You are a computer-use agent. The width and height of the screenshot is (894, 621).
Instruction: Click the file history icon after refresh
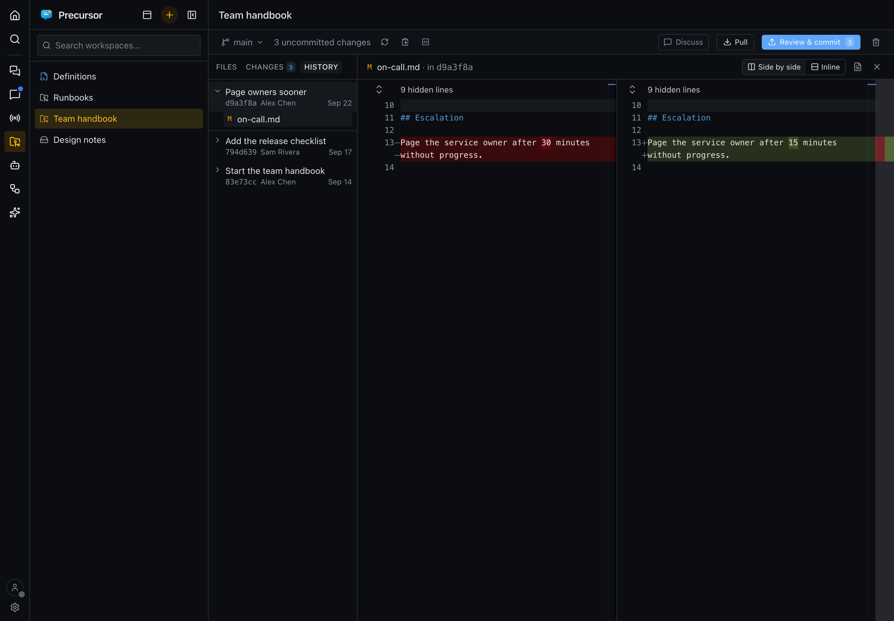click(405, 42)
